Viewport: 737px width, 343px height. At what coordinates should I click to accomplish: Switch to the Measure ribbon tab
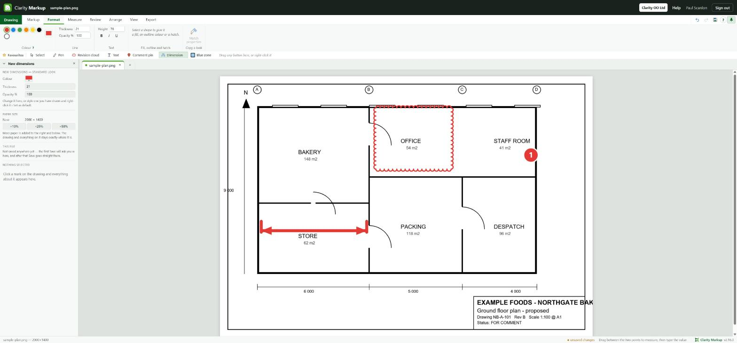[x=75, y=20]
